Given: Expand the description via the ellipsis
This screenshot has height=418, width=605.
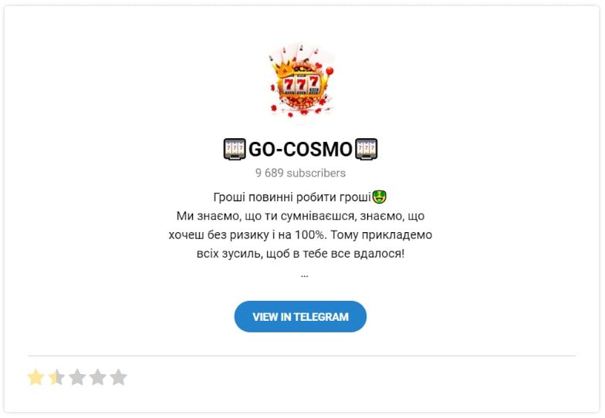Looking at the screenshot, I should (304, 275).
